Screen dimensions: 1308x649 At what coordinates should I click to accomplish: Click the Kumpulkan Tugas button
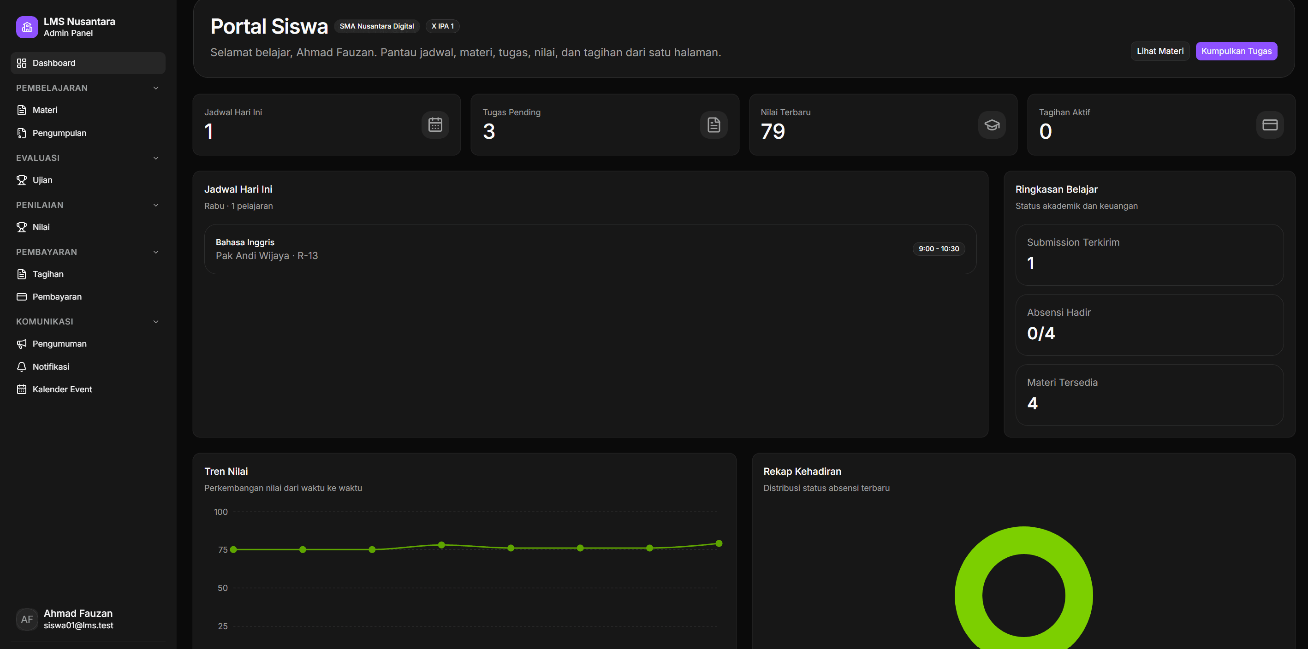(1237, 51)
